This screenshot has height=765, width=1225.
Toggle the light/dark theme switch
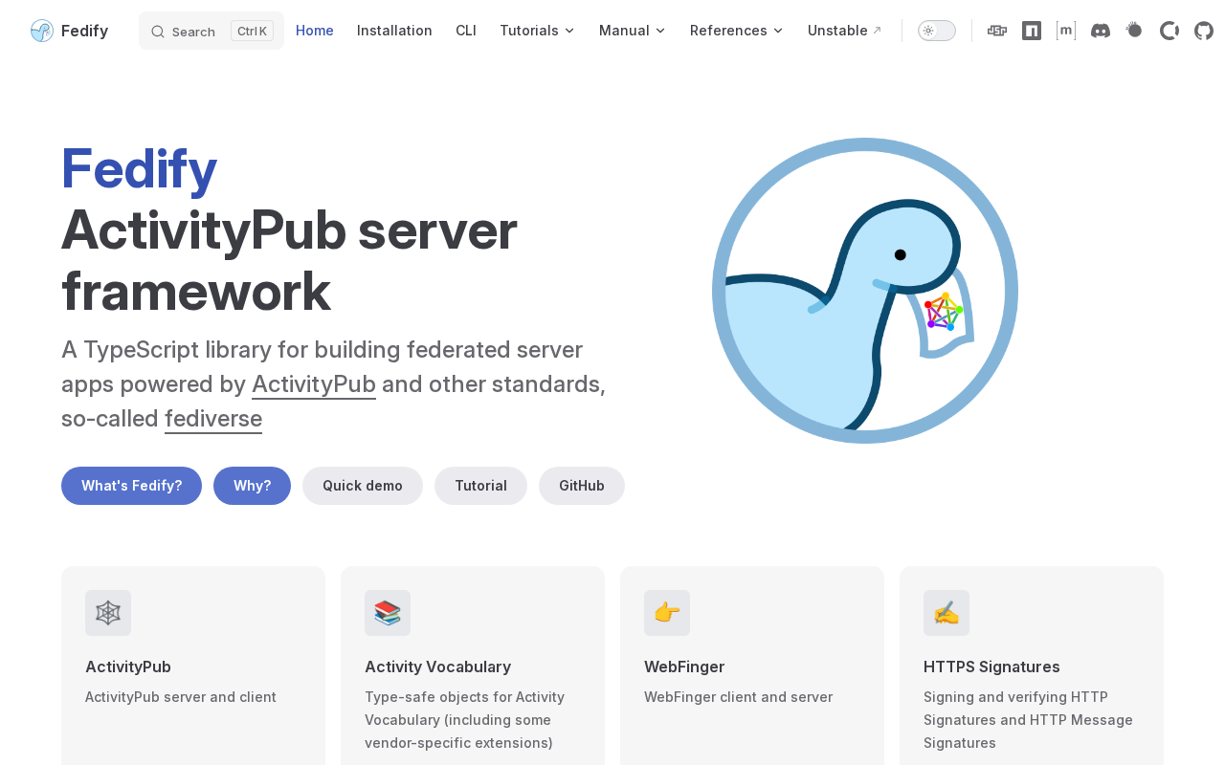point(937,31)
